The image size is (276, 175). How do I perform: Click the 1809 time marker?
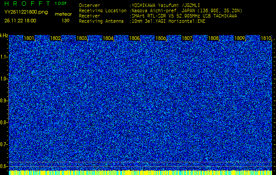240,38
